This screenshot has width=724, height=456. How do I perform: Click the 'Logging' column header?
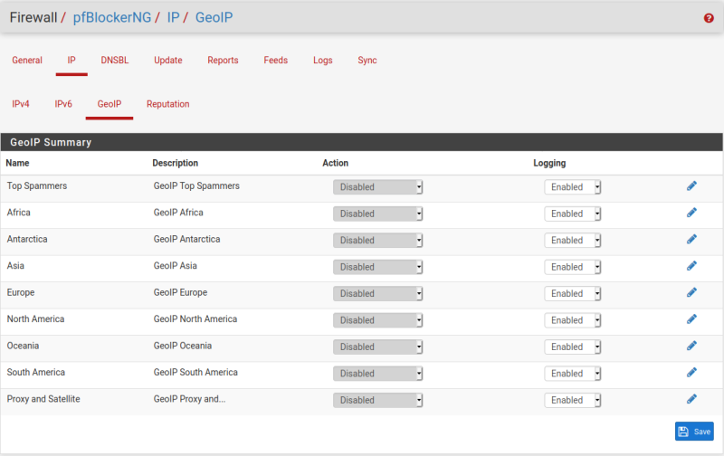tap(549, 163)
